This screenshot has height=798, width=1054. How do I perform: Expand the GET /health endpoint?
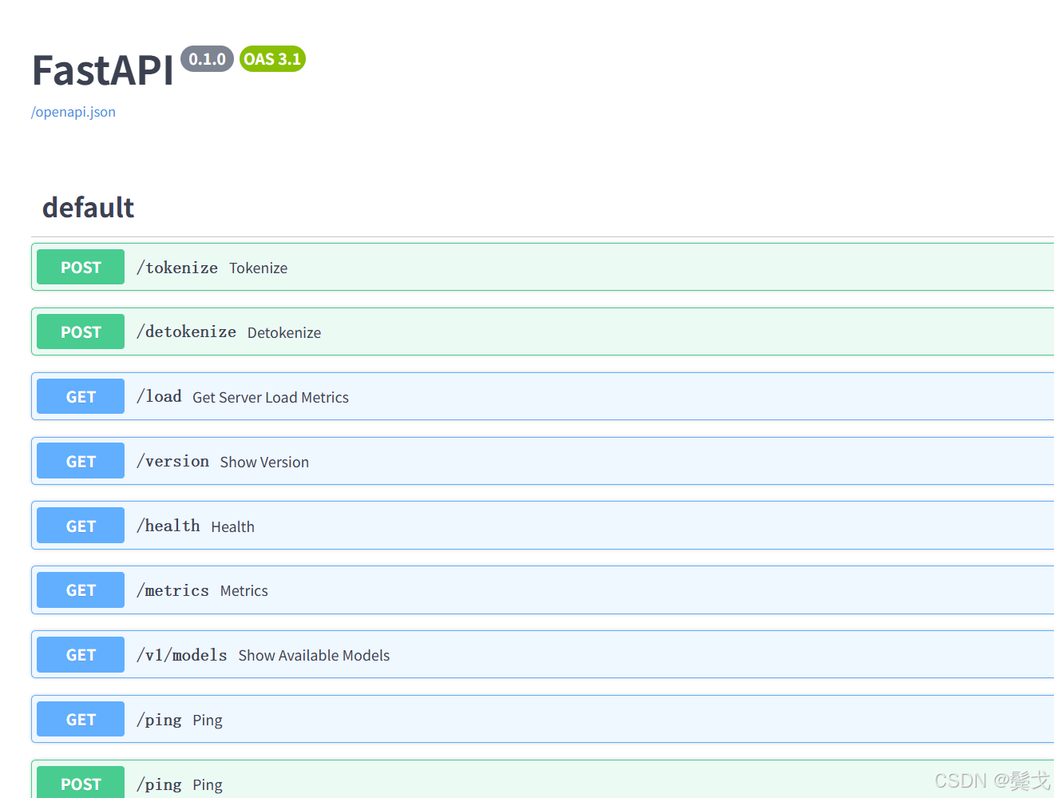543,526
